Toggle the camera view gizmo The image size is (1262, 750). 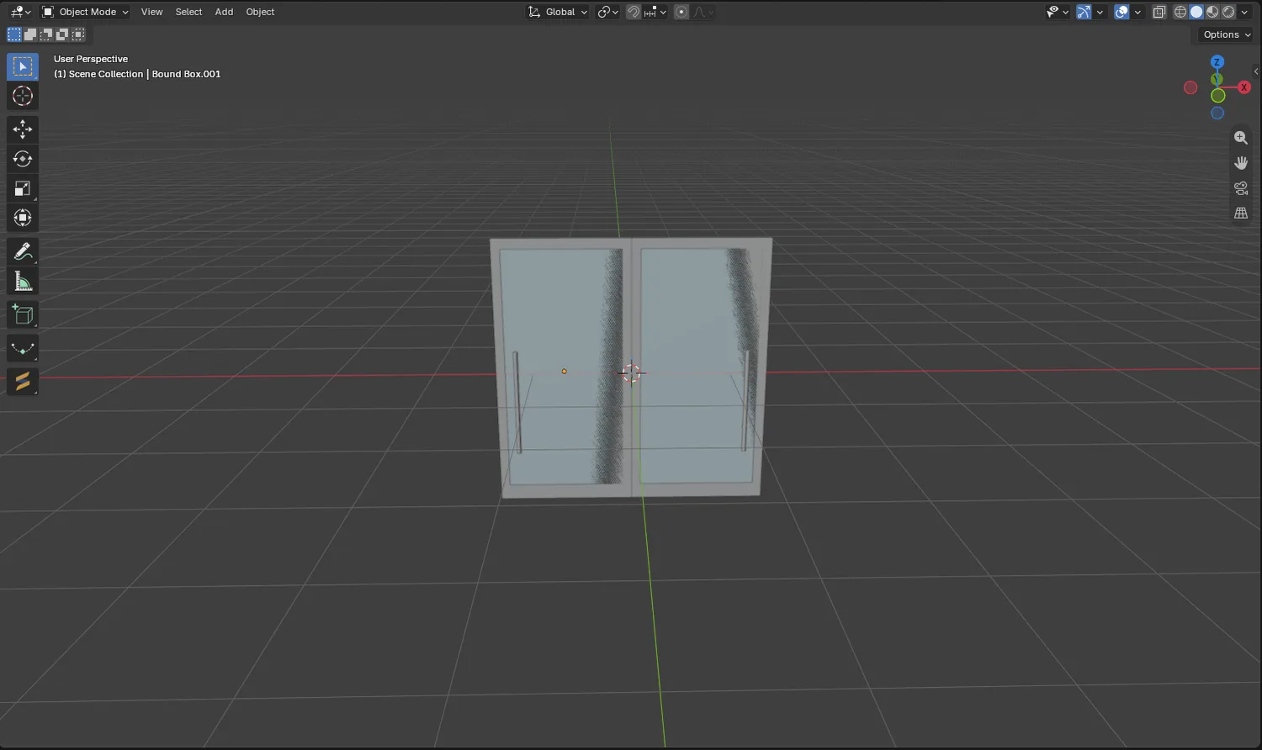(1241, 188)
